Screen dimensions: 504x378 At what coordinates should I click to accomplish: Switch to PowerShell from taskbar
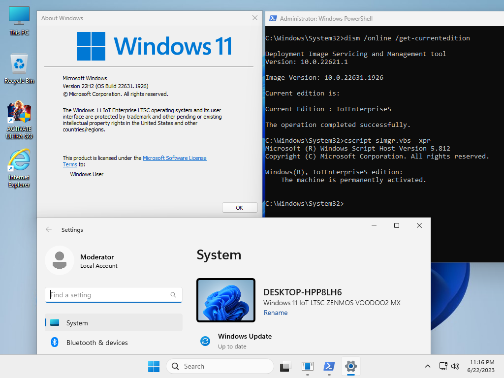click(329, 366)
